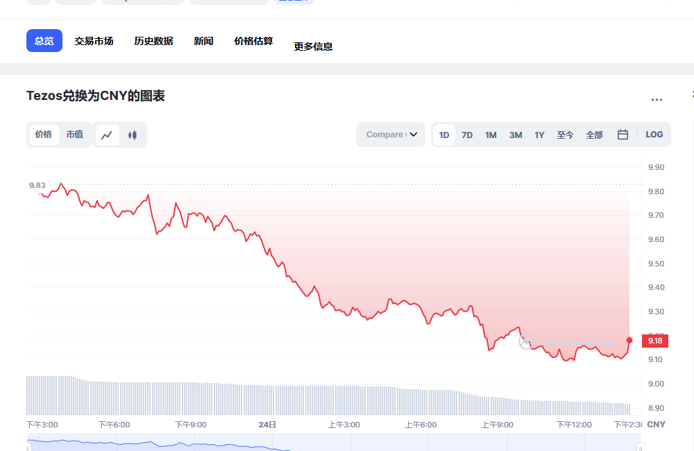694x451 pixels.
Task: Open the 价格估算 tab
Action: click(x=253, y=41)
